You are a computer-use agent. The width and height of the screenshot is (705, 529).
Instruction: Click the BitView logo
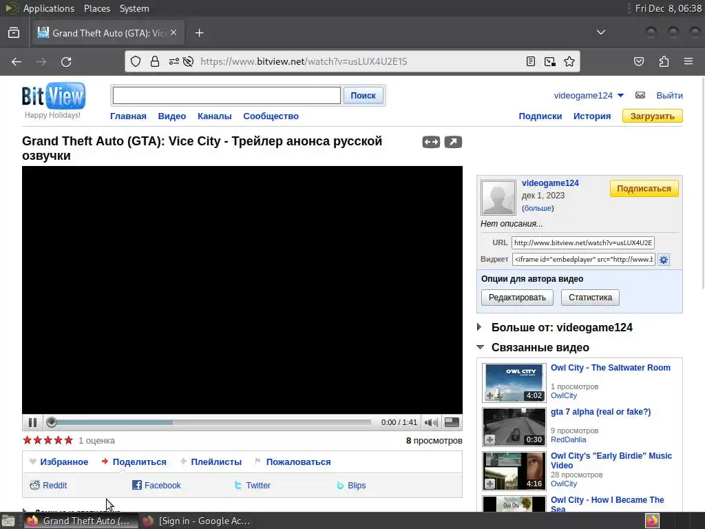[x=54, y=96]
